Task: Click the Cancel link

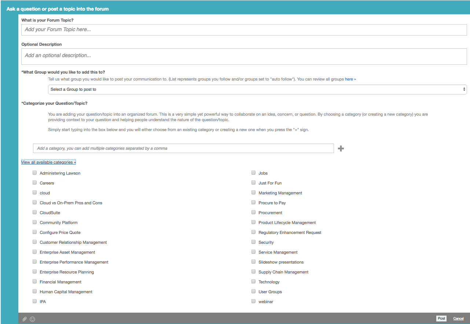Action: 458,319
